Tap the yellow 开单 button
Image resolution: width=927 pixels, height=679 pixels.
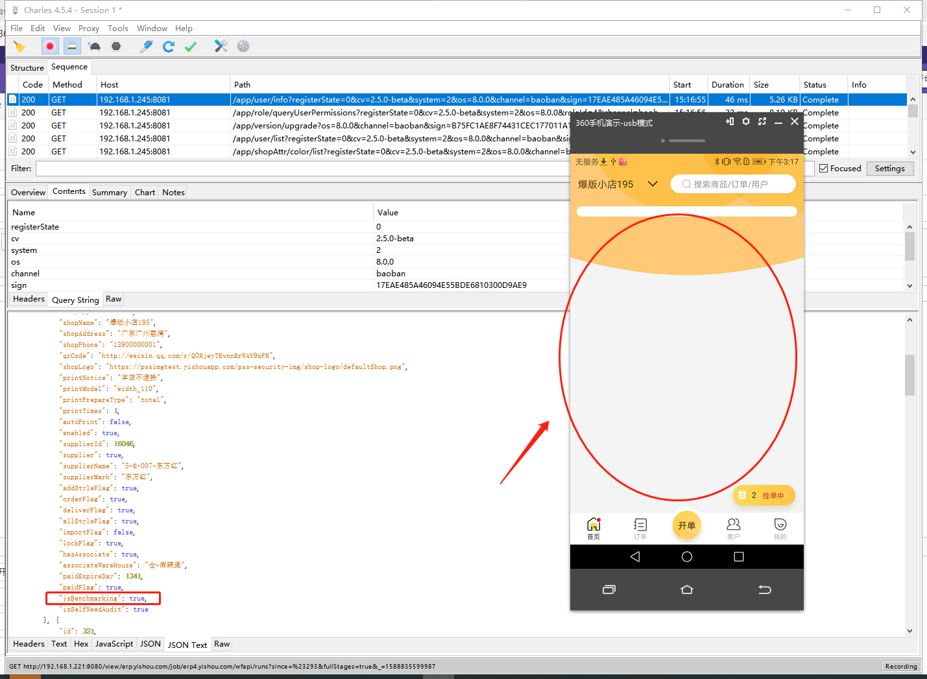click(x=687, y=525)
